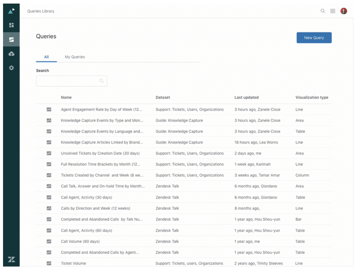
Task: Click inside the Search queries field
Action: pyautogui.click(x=72, y=81)
